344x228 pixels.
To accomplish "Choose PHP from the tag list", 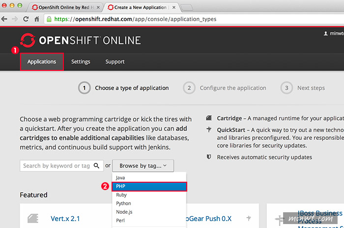I will click(x=149, y=187).
